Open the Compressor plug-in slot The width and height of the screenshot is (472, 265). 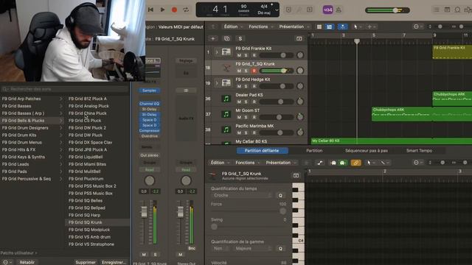coord(149,131)
